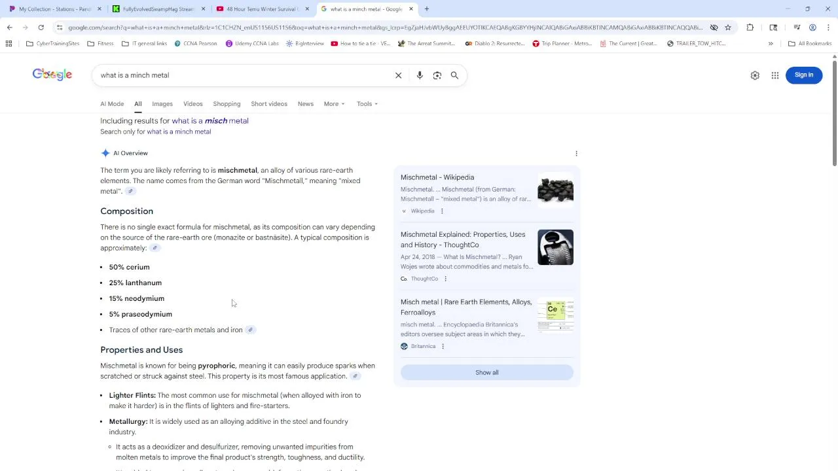Click source link chip after "metals and iron"
Image resolution: width=838 pixels, height=471 pixels.
250,330
